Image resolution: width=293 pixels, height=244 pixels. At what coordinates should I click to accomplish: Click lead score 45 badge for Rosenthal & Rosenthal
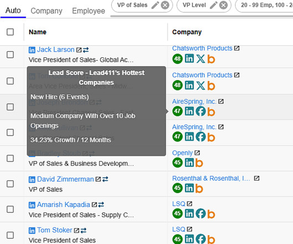(177, 188)
